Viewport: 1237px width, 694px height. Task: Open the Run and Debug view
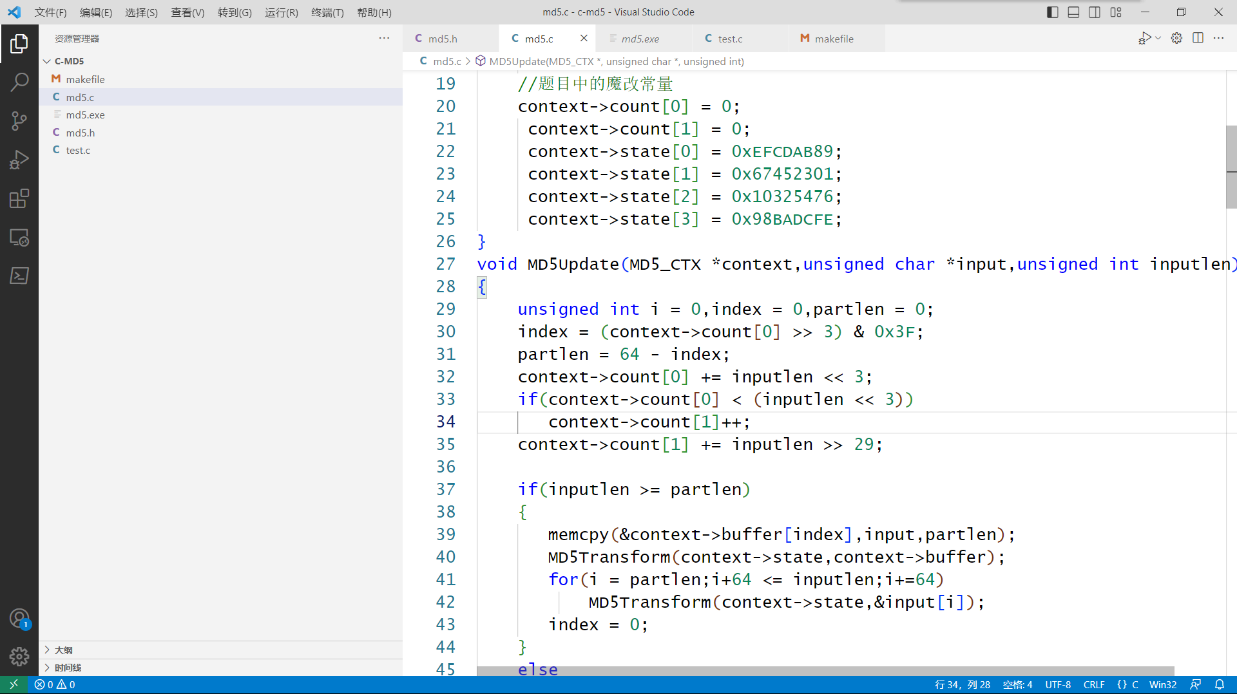[x=19, y=160]
